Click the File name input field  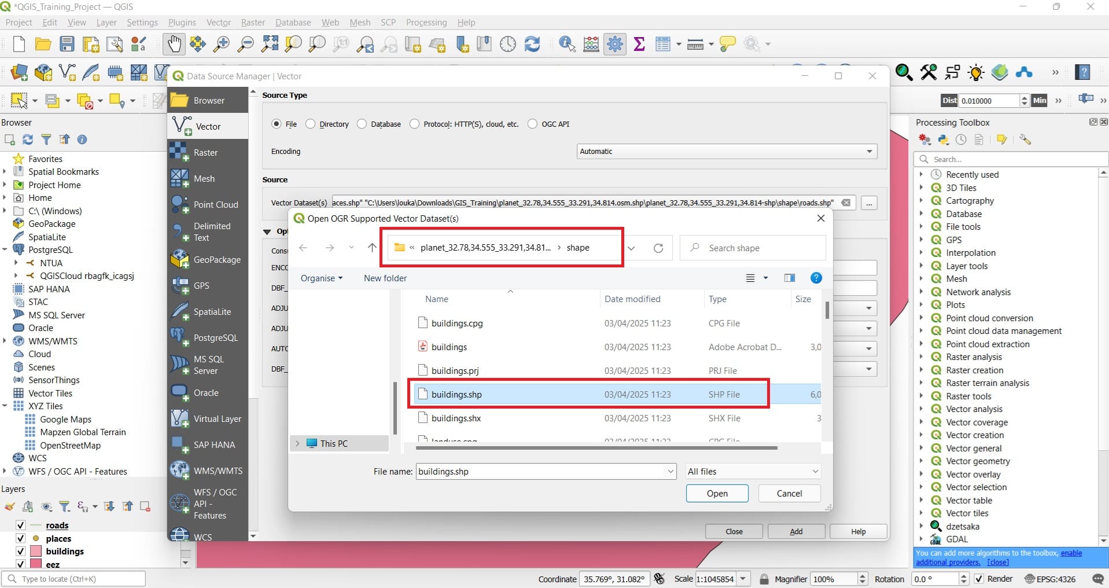click(x=546, y=471)
